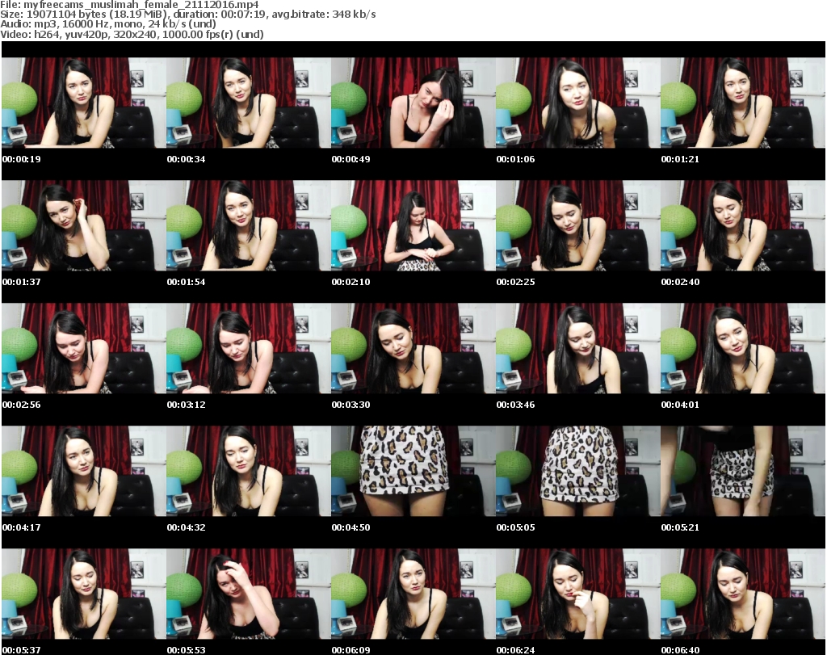Screen dimensions: 827x655
Task: Select the thumbnail frame stamped 00:03:46
Action: click(x=578, y=349)
